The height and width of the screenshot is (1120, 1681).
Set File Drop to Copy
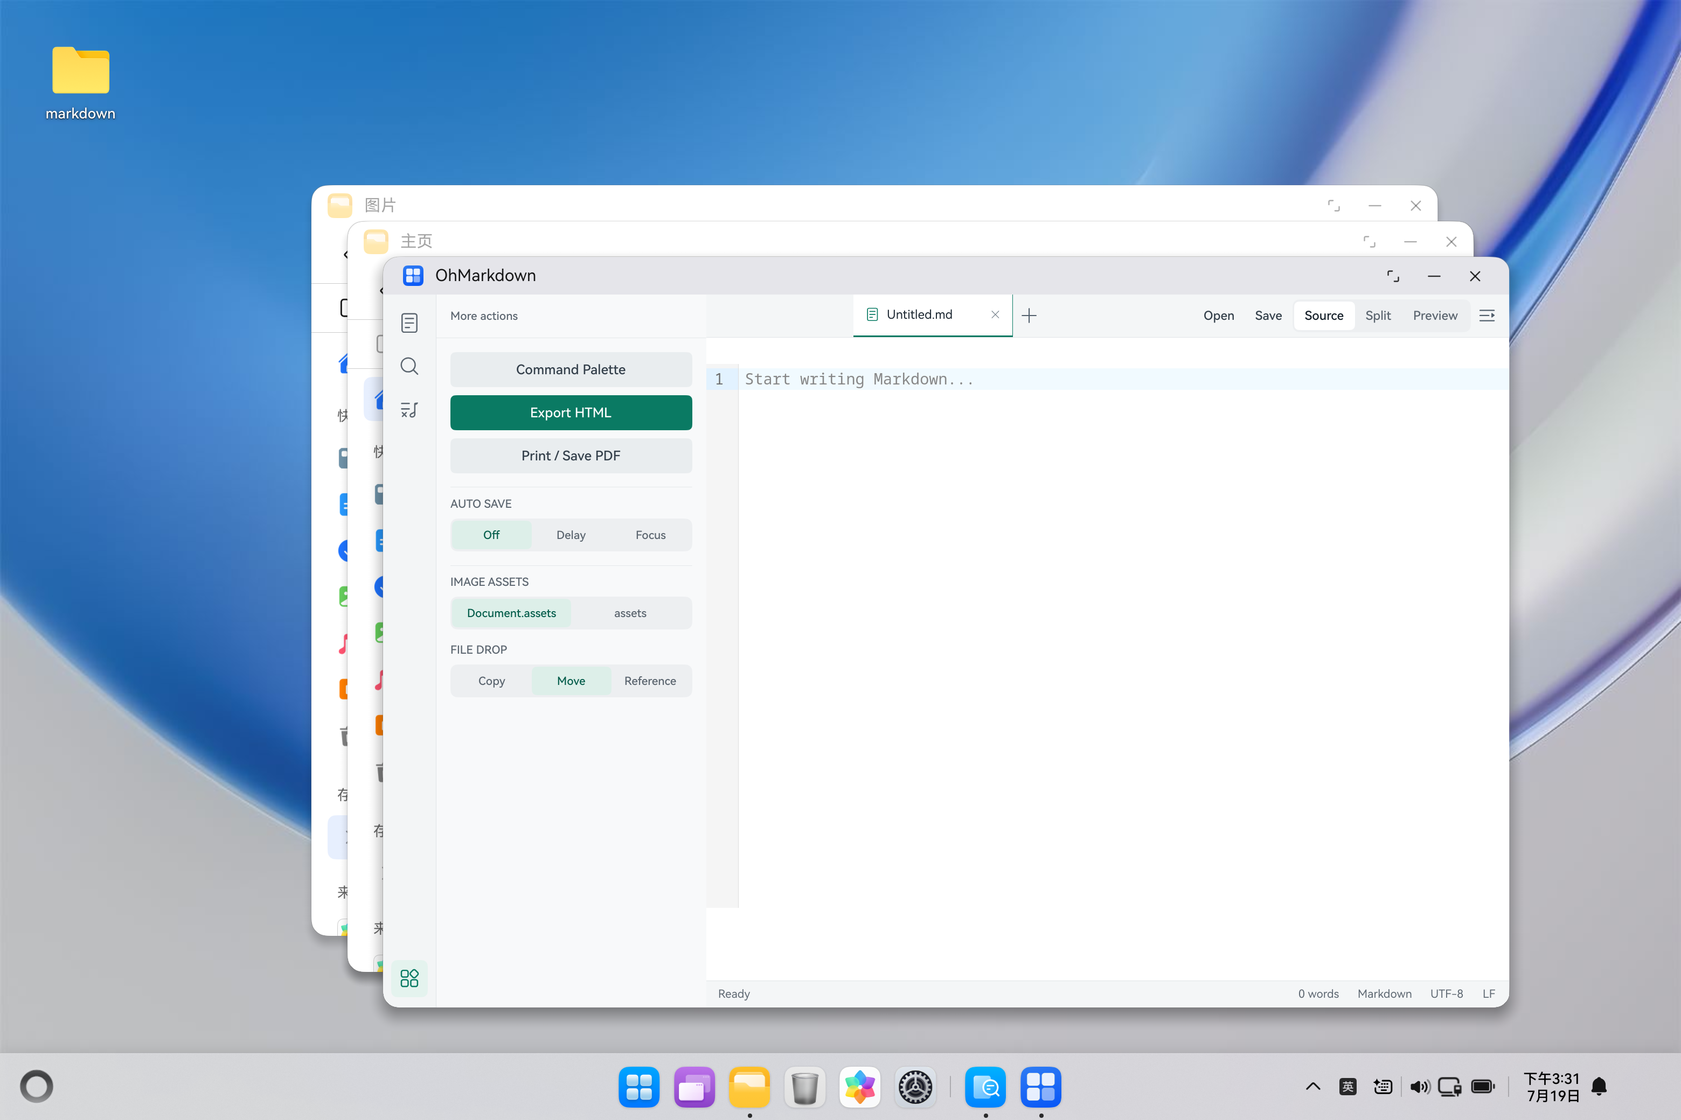click(x=492, y=681)
